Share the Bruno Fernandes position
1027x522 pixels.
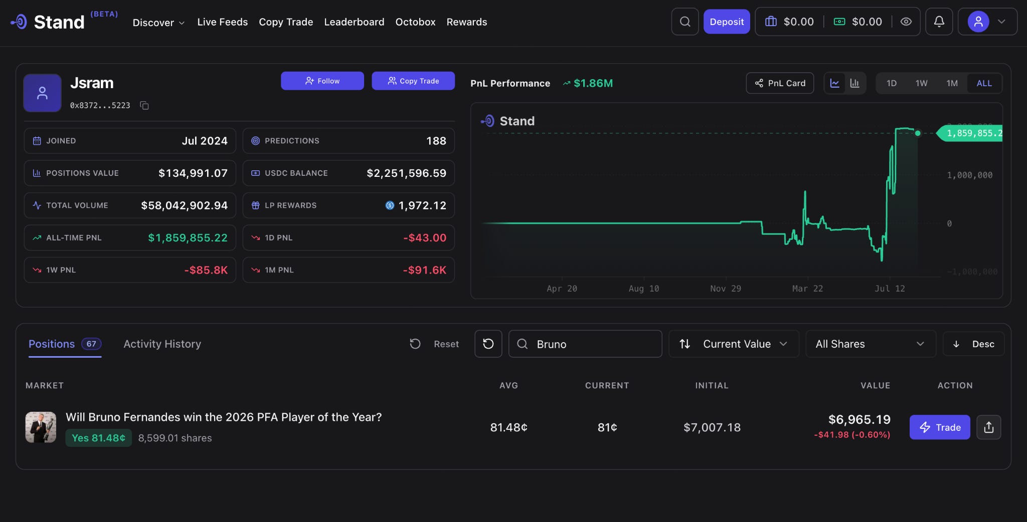click(989, 427)
